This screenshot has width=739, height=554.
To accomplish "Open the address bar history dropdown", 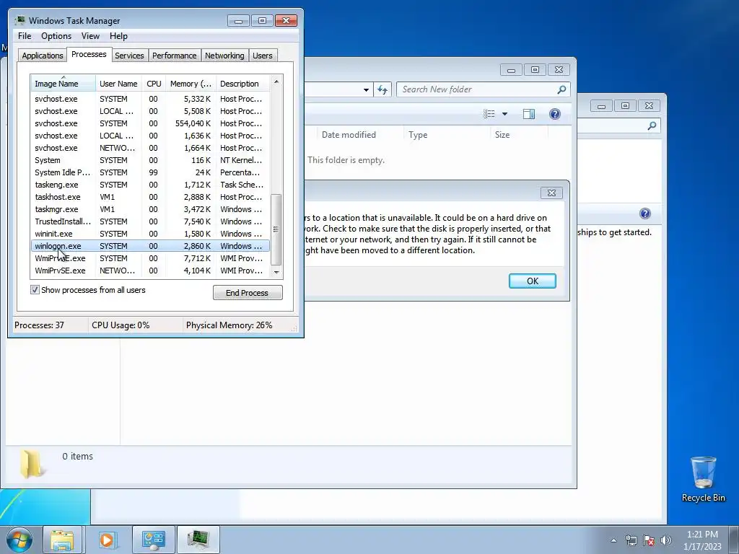I will click(x=366, y=89).
